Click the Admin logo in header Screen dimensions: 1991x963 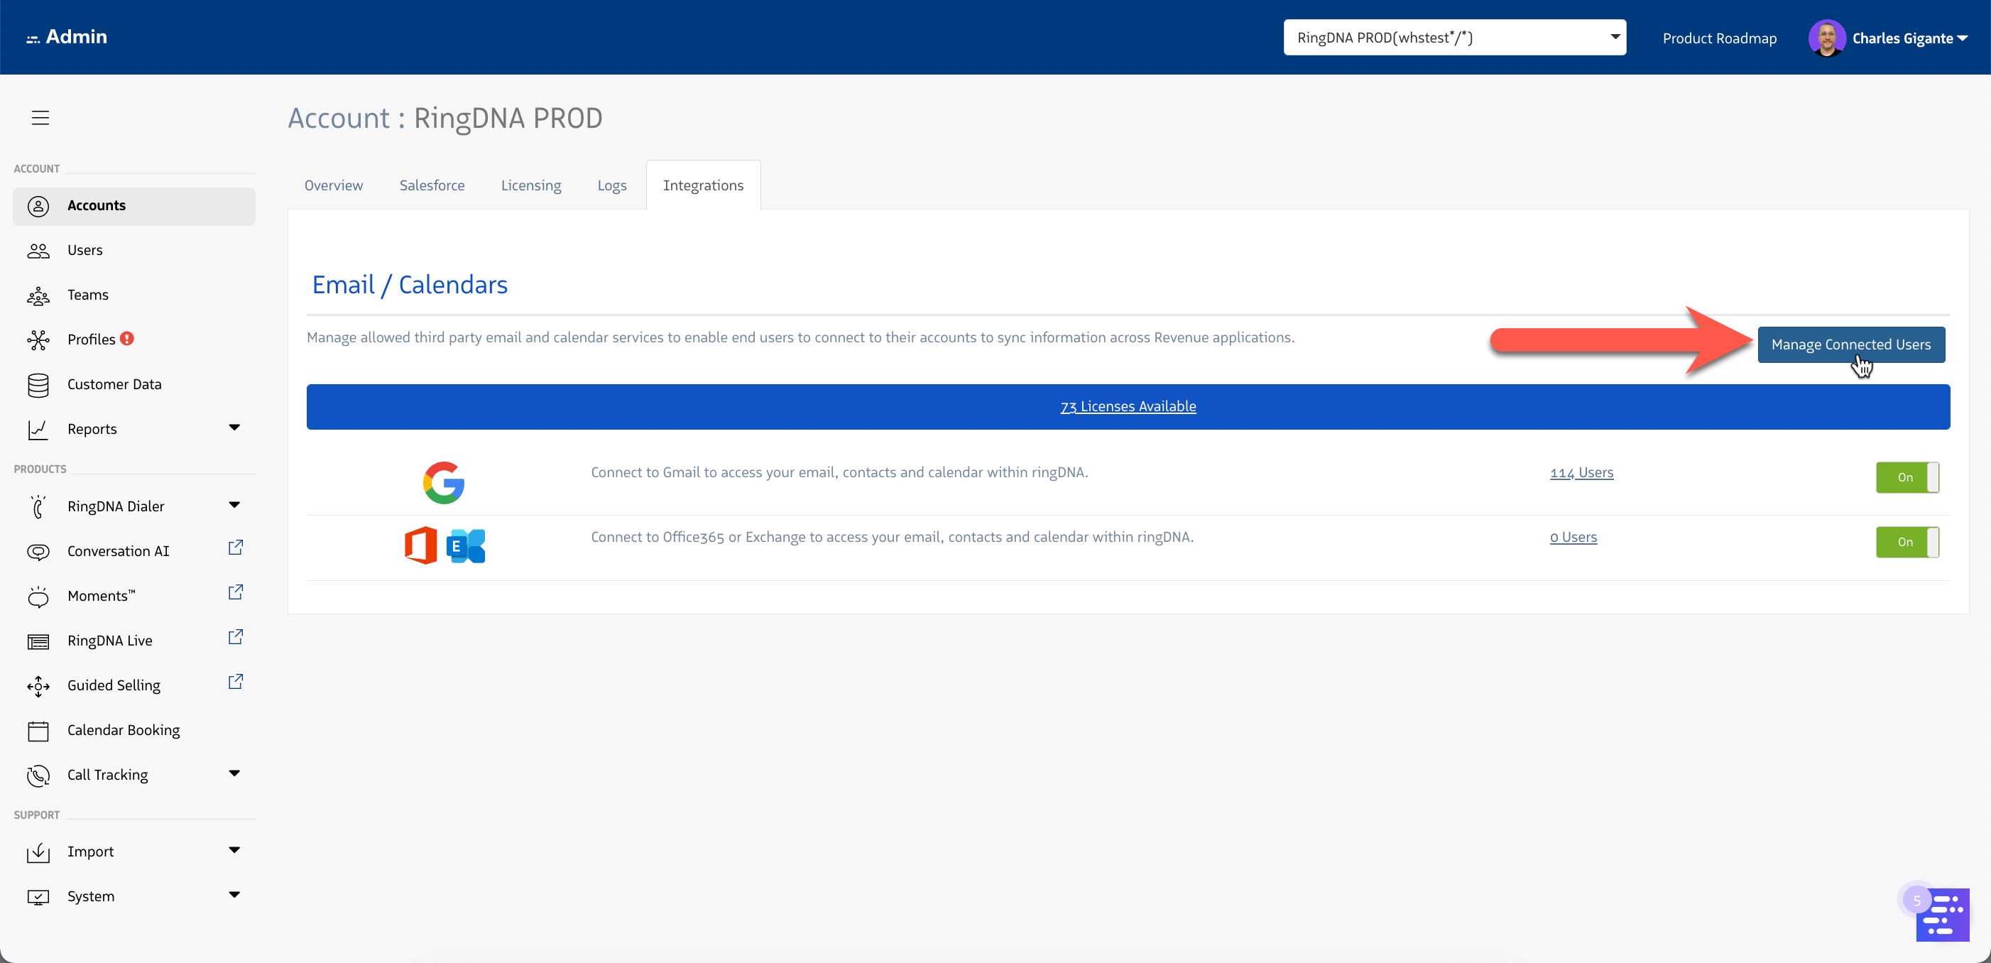(67, 36)
